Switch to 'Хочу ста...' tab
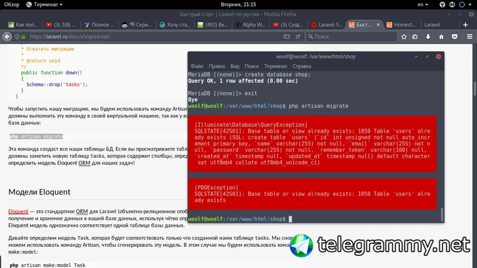The width and height of the screenshot is (477, 268). click(176, 25)
